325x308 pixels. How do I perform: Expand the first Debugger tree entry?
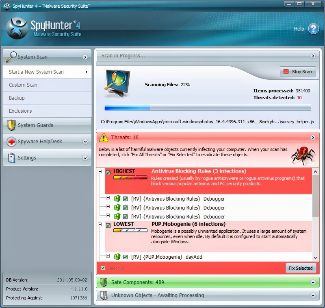[108, 197]
